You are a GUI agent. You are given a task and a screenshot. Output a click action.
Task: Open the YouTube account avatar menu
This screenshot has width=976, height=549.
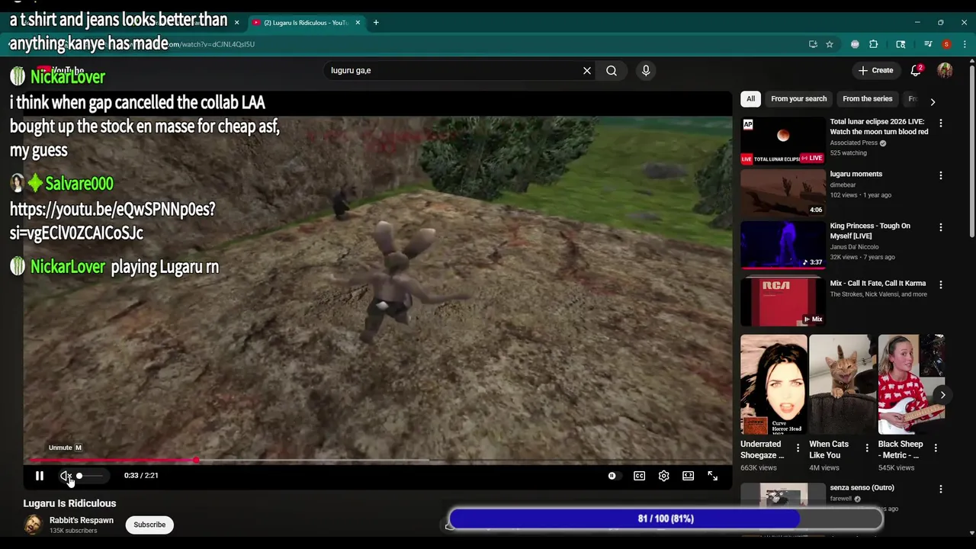(945, 70)
